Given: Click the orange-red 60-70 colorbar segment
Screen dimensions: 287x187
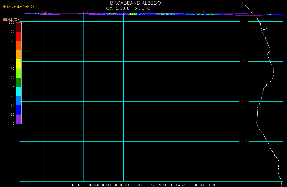Looking at the screenshot, I should 19,45.
